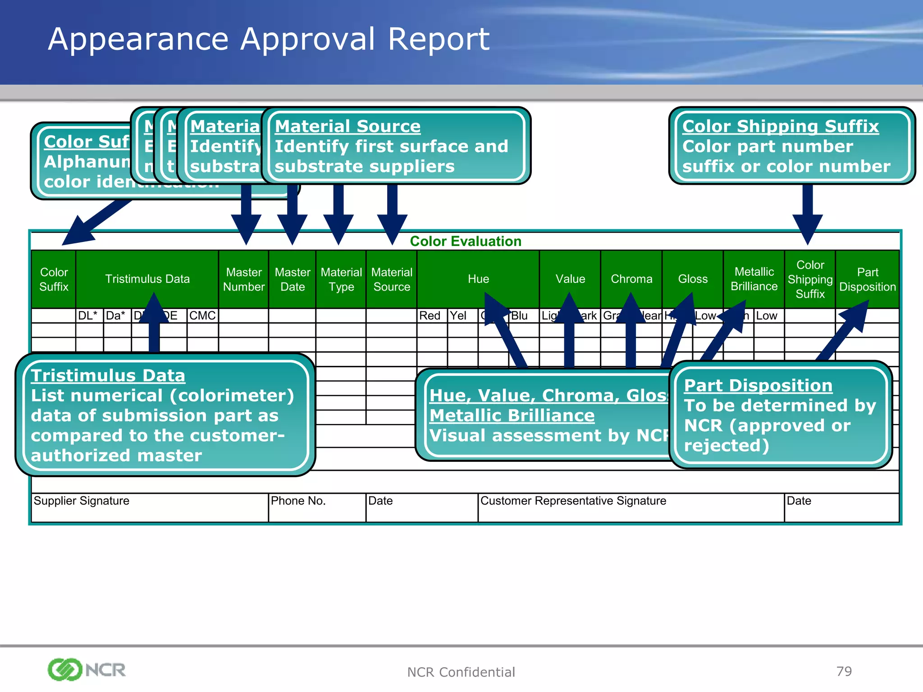Click the Date field next to Phone No.
The height and width of the screenshot is (692, 923).
(422, 508)
